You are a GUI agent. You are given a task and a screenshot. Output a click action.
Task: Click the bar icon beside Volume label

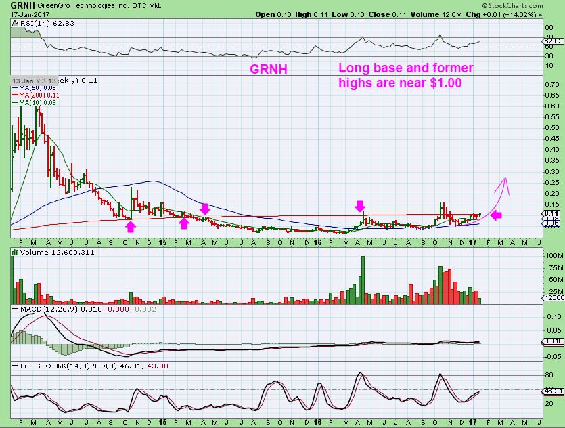15,252
